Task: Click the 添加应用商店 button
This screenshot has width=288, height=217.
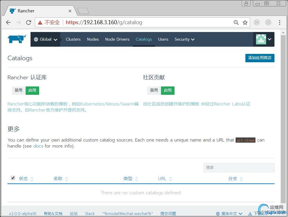Action: tap(260, 58)
